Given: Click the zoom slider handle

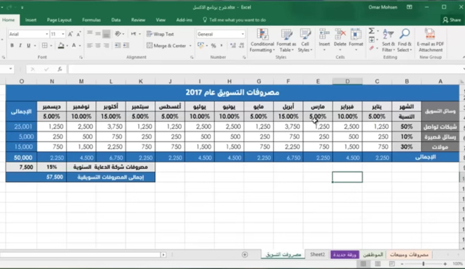Looking at the screenshot, I should [x=423, y=263].
